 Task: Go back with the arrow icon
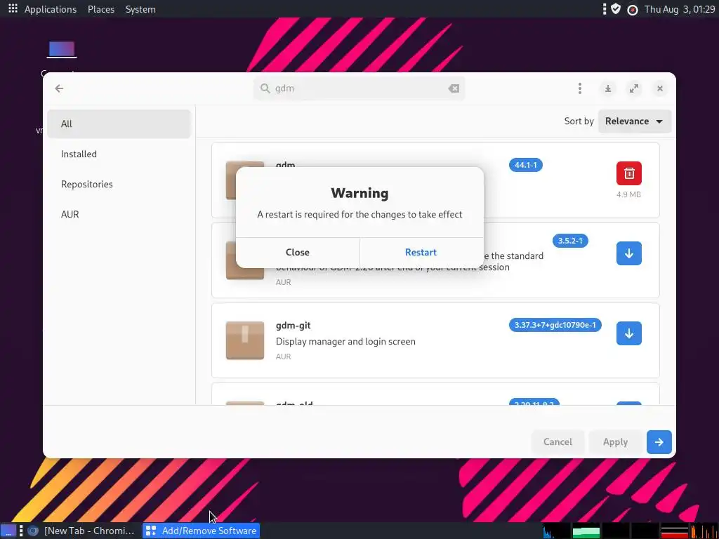pos(59,88)
